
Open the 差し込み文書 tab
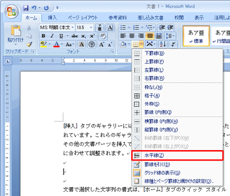pyautogui.click(x=150, y=18)
